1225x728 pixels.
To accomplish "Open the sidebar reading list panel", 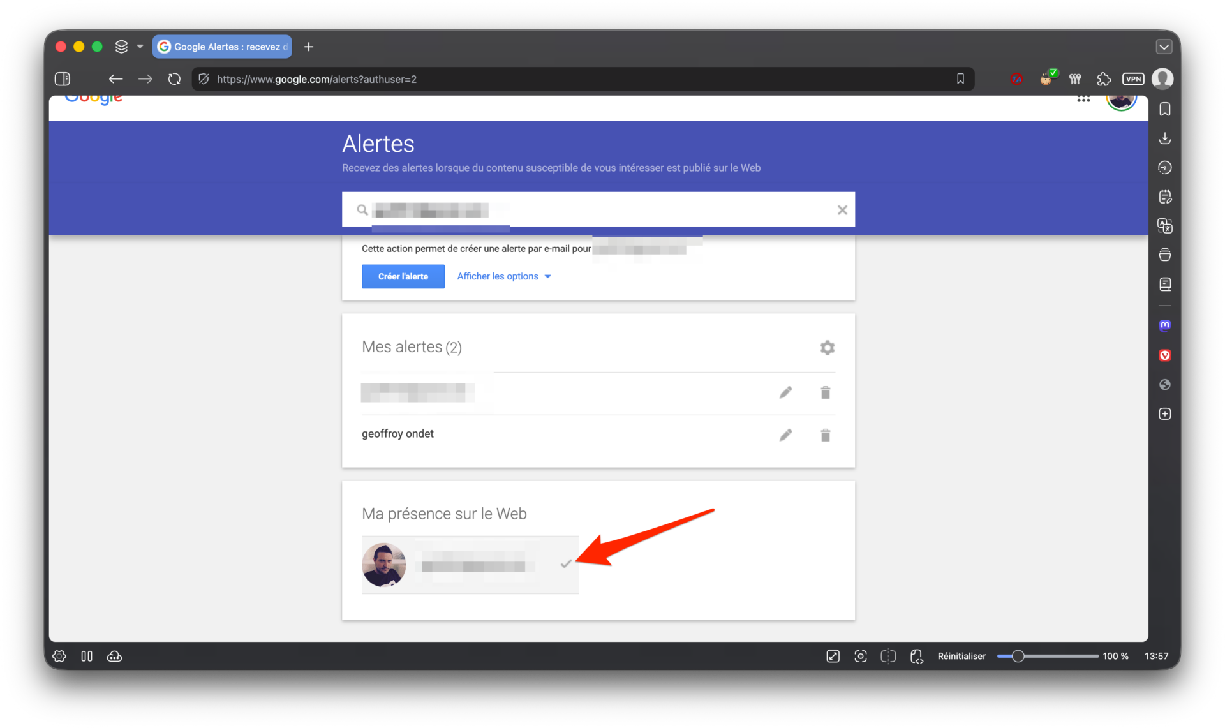I will pyautogui.click(x=1165, y=285).
